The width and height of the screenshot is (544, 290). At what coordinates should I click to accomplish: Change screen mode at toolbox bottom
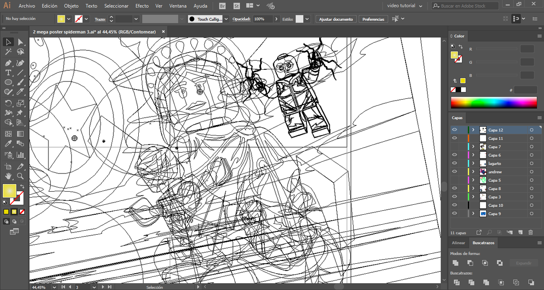pyautogui.click(x=14, y=232)
